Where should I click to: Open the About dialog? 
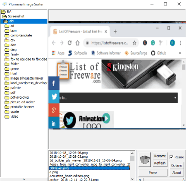(x=176, y=173)
